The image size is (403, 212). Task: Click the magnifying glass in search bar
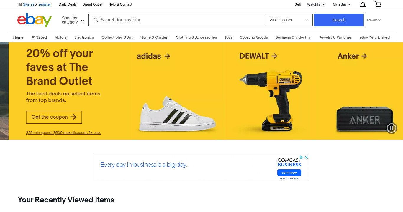(x=96, y=20)
